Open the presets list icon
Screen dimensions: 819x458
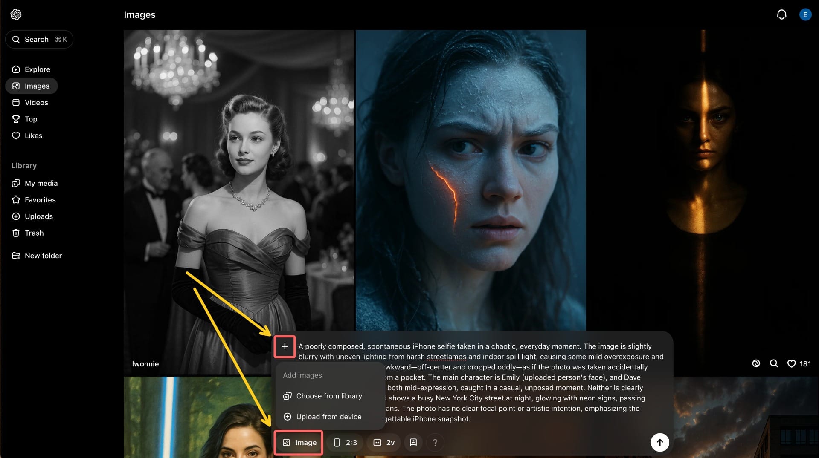pyautogui.click(x=413, y=443)
